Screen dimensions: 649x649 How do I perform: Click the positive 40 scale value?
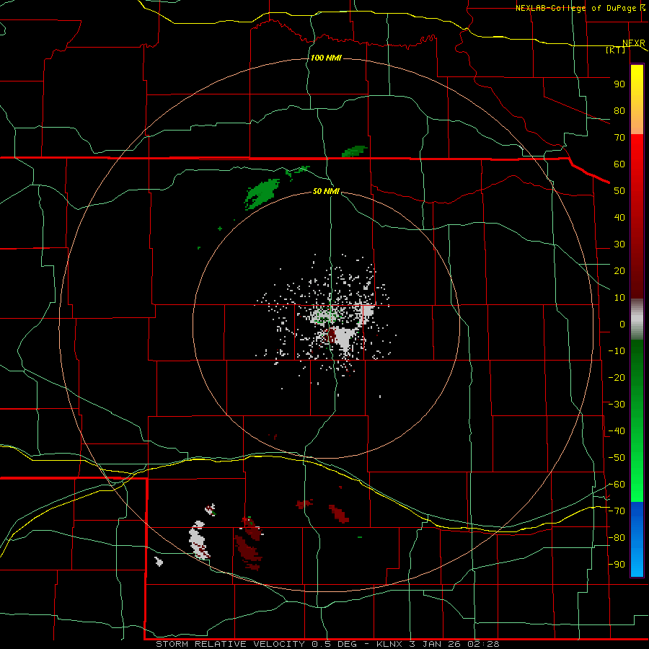coord(619,218)
